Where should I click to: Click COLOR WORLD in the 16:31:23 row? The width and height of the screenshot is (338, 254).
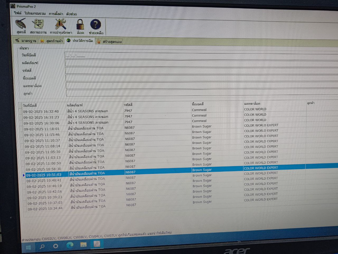pos(255,115)
